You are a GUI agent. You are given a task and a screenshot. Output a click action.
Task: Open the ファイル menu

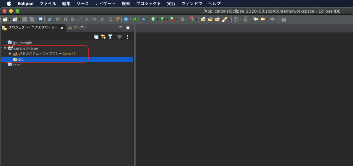pyautogui.click(x=48, y=4)
